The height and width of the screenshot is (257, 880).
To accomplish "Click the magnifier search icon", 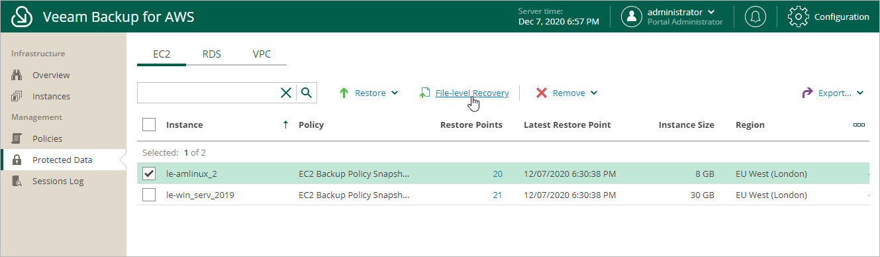I will 307,93.
